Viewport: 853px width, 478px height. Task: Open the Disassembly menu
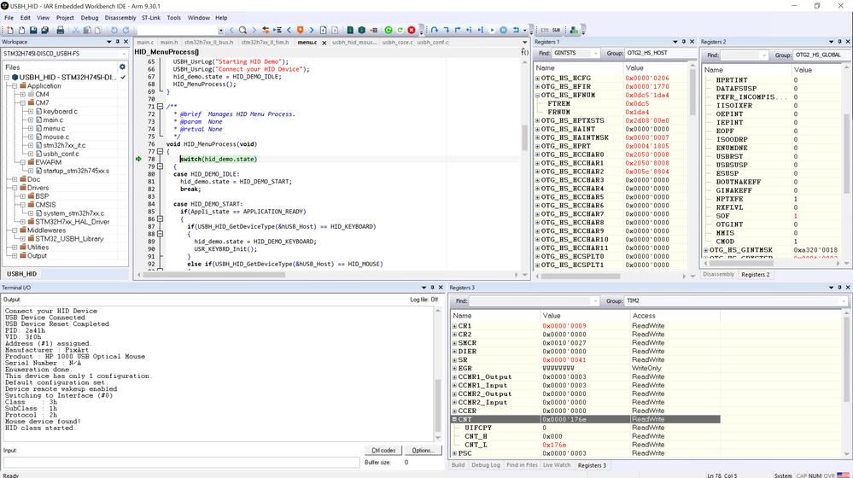[x=120, y=18]
